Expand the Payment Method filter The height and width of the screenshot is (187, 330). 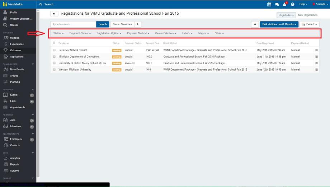[138, 33]
